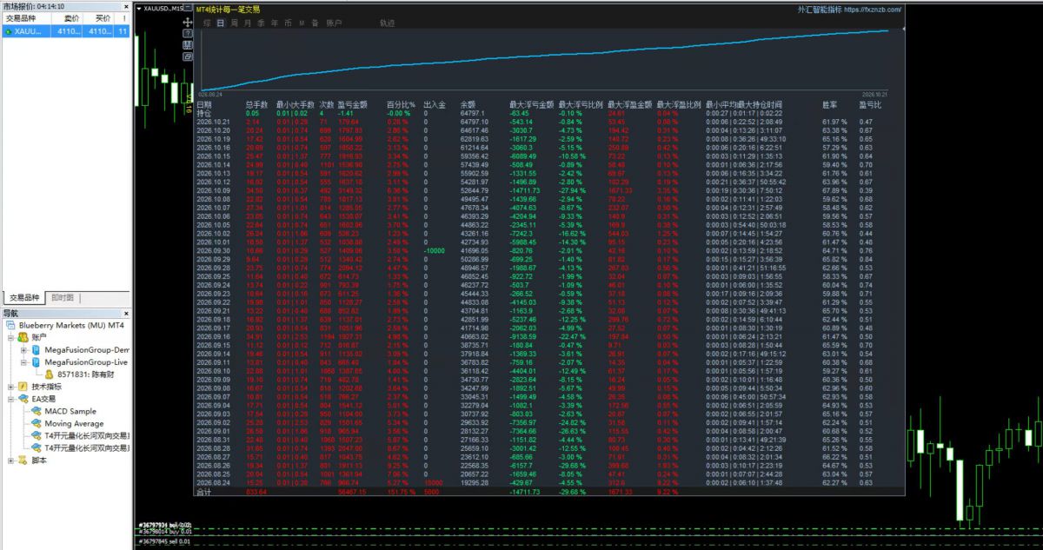Select the 周 weekly statistics tab

coord(235,23)
